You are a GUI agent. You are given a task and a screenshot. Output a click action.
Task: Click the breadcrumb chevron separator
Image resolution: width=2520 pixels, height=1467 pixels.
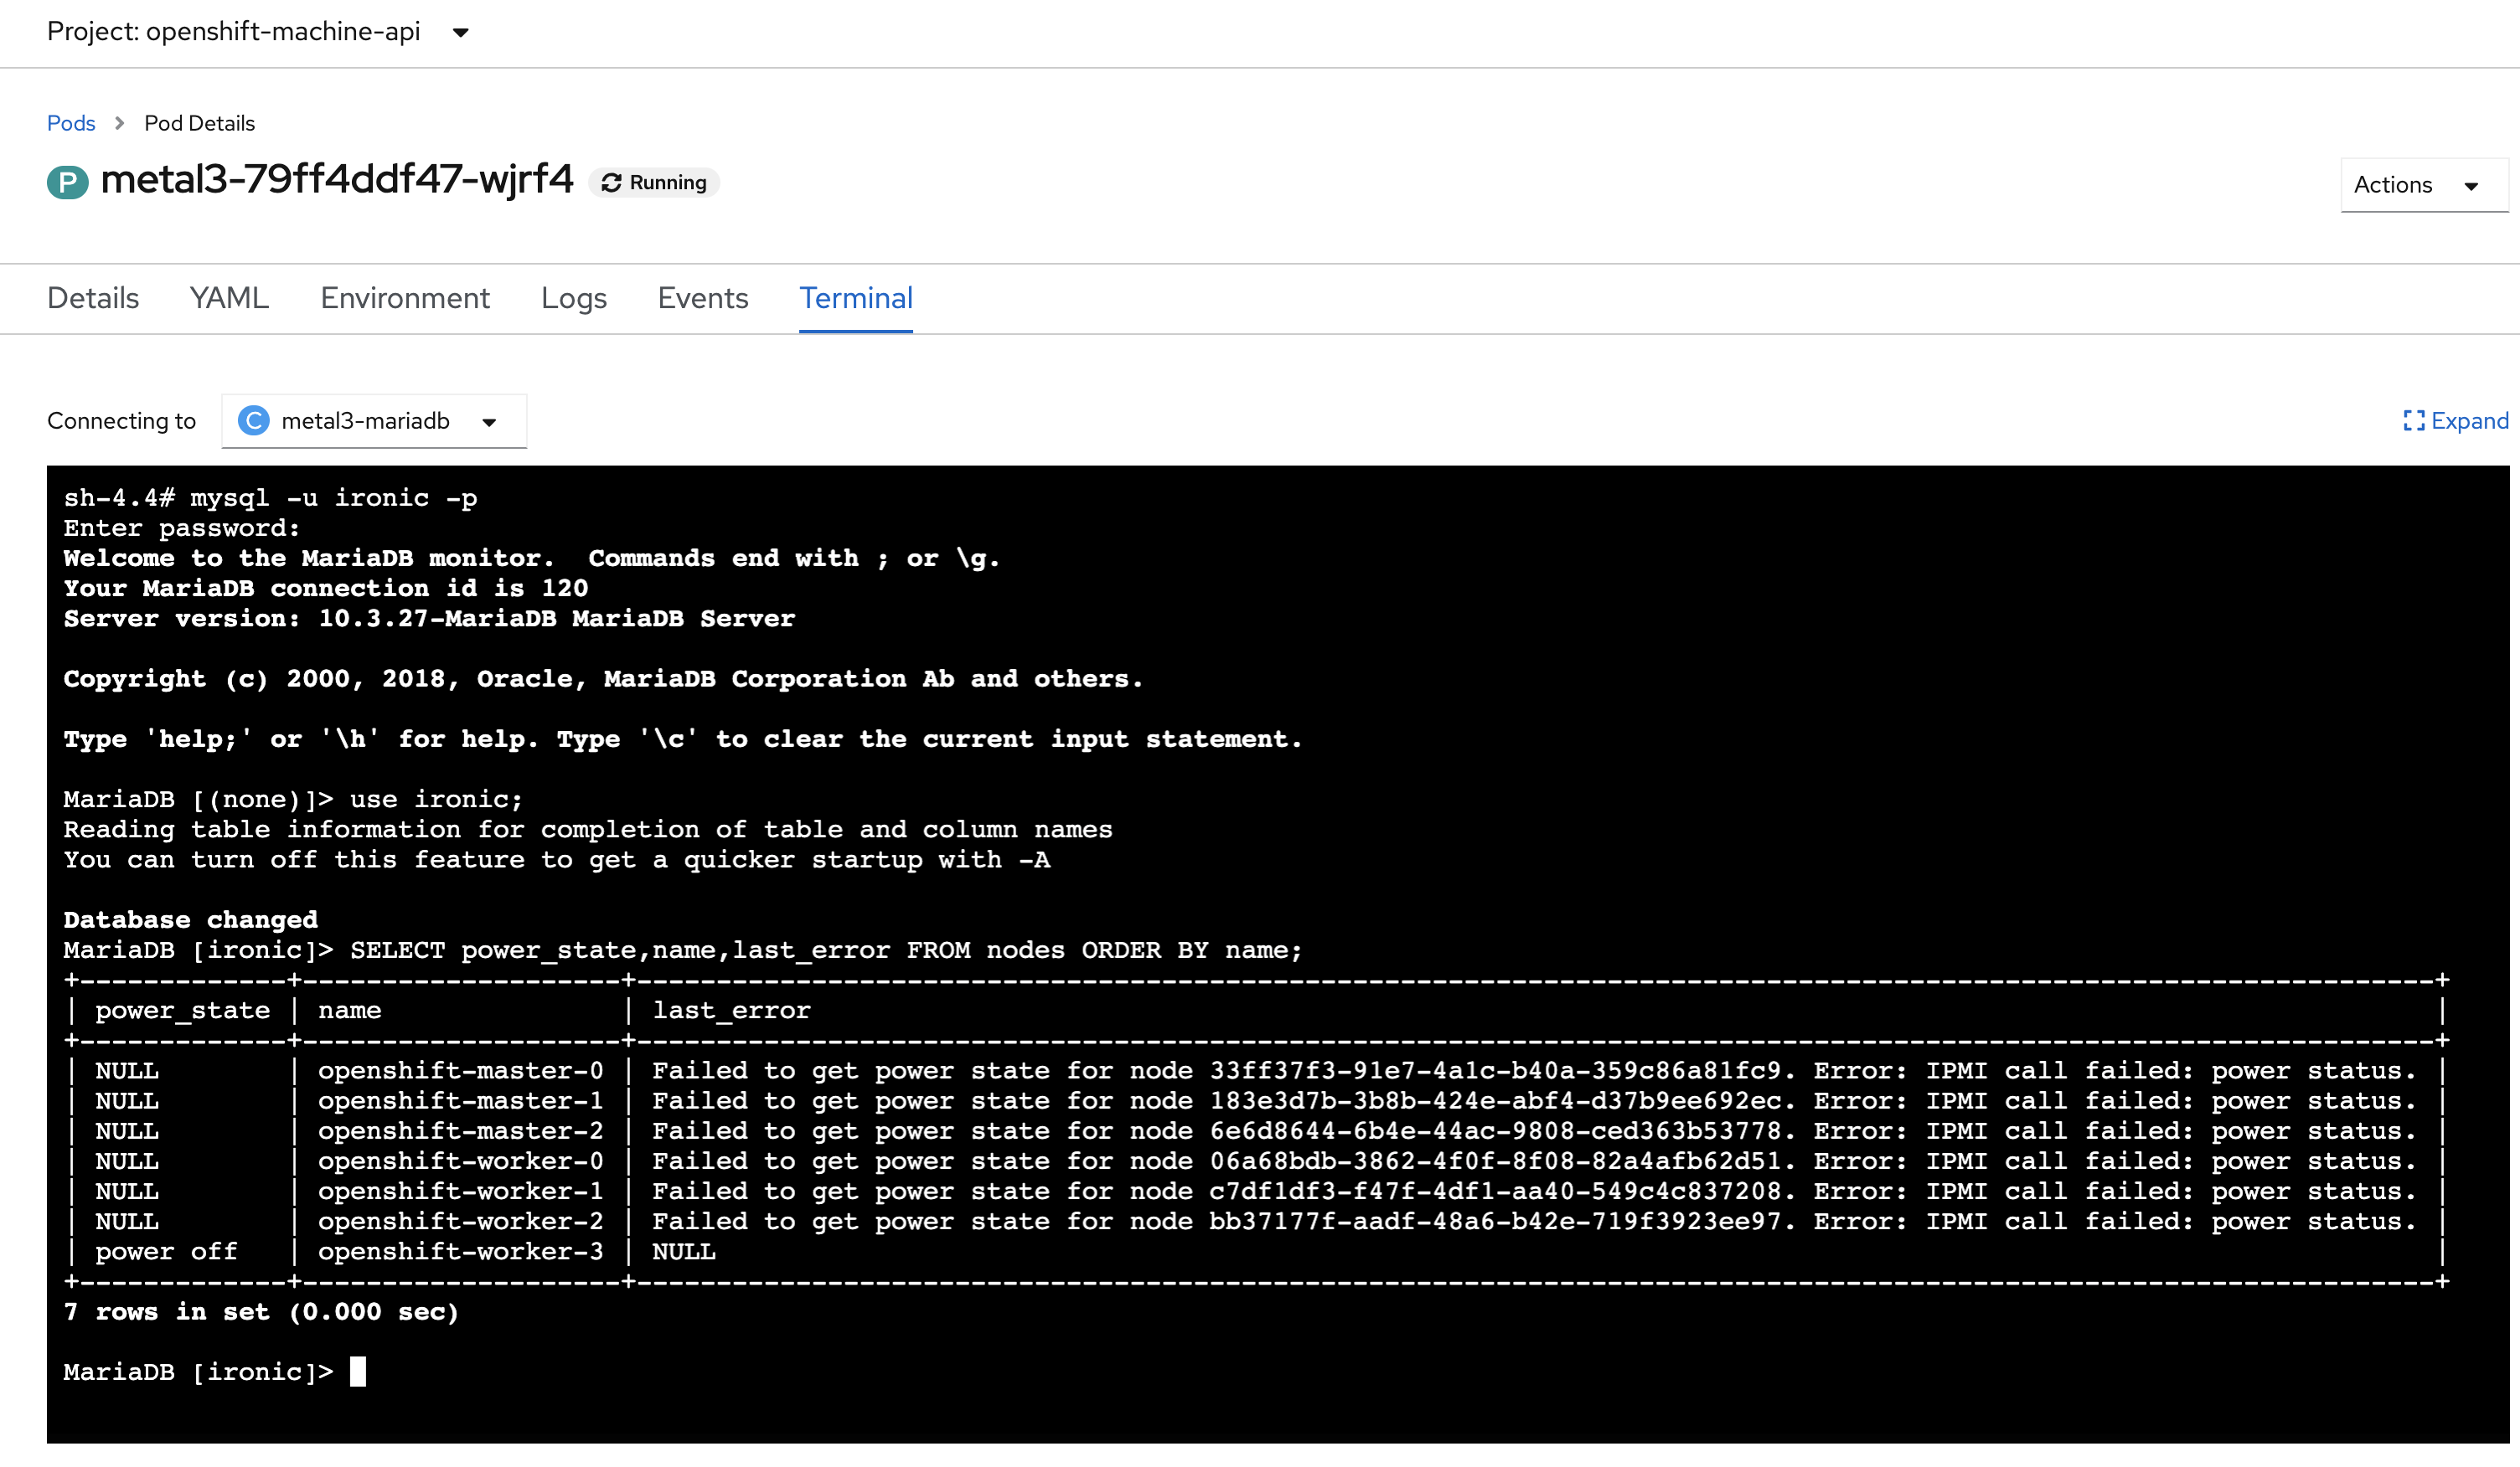[120, 123]
